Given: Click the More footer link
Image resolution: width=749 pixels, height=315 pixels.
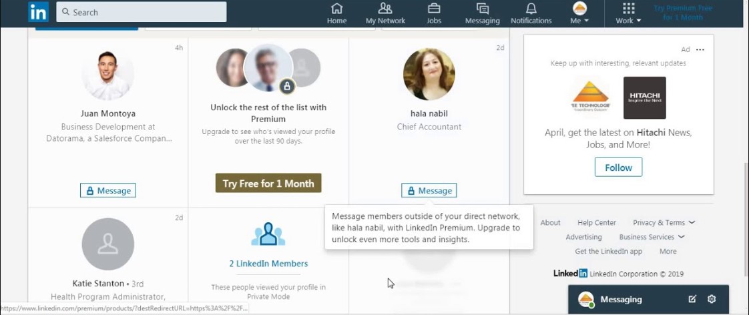Looking at the screenshot, I should tap(668, 251).
